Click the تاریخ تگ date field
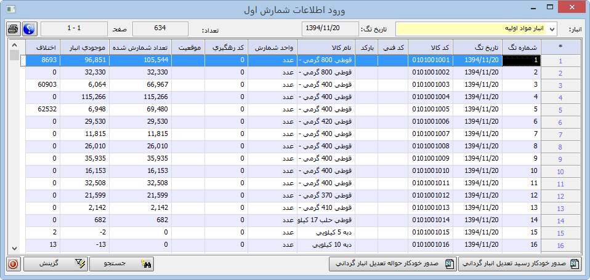Image resolution: width=590 pixels, height=280 pixels. (x=329, y=29)
